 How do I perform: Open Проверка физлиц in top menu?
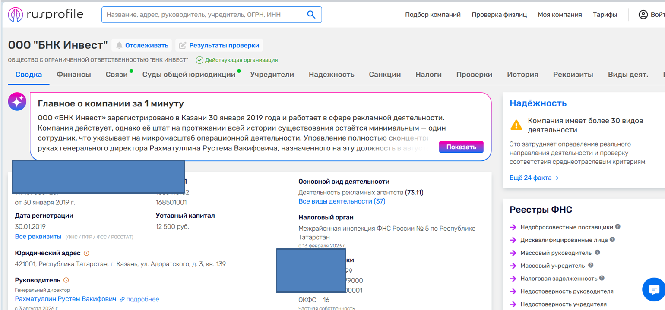(499, 15)
